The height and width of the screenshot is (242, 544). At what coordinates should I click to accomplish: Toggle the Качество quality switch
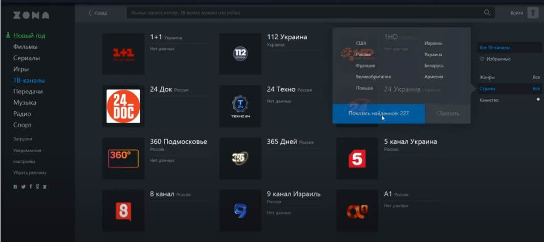[x=538, y=100]
